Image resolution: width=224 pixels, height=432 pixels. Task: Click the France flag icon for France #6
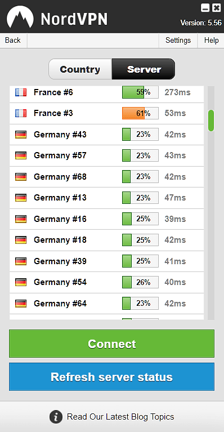21,92
